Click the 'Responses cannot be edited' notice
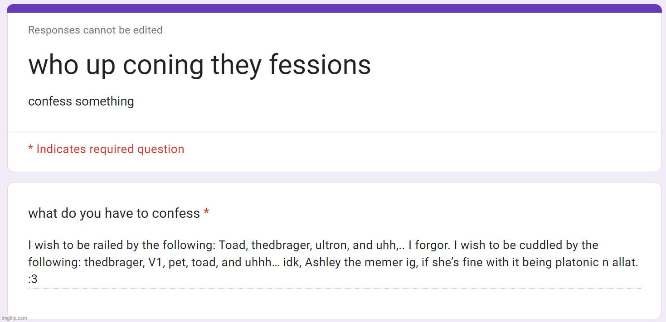The width and height of the screenshot is (666, 322). (95, 30)
